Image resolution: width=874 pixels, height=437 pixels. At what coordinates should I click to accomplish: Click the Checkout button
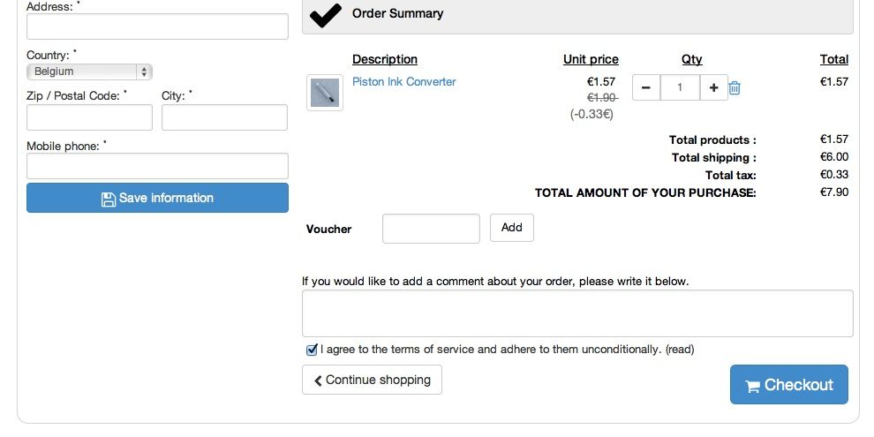[789, 385]
